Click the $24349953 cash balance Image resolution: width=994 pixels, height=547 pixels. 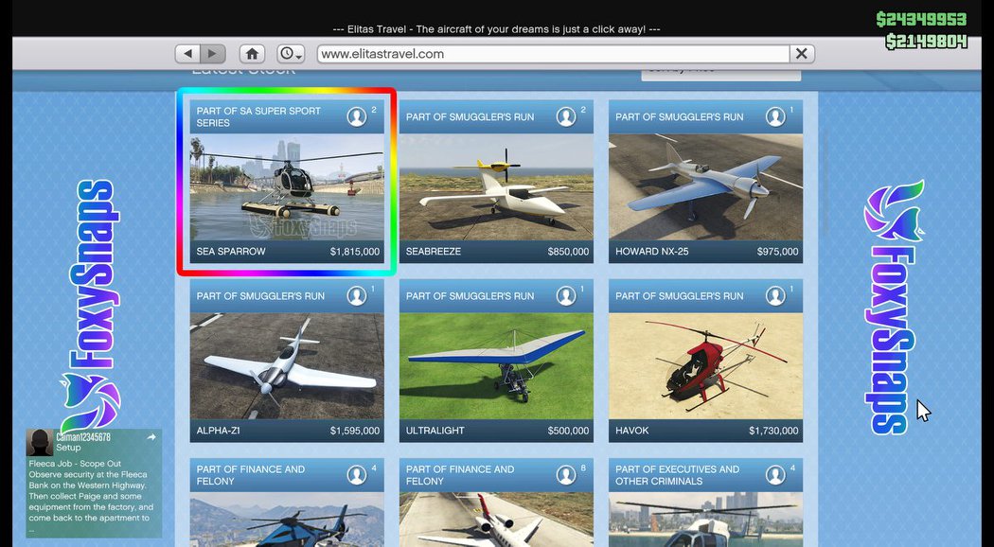click(x=921, y=19)
